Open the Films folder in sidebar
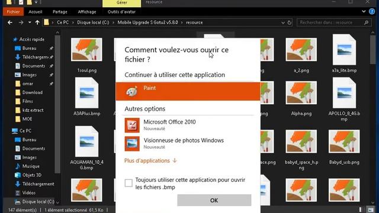Viewport: 379px width, 213px height. [x=27, y=101]
